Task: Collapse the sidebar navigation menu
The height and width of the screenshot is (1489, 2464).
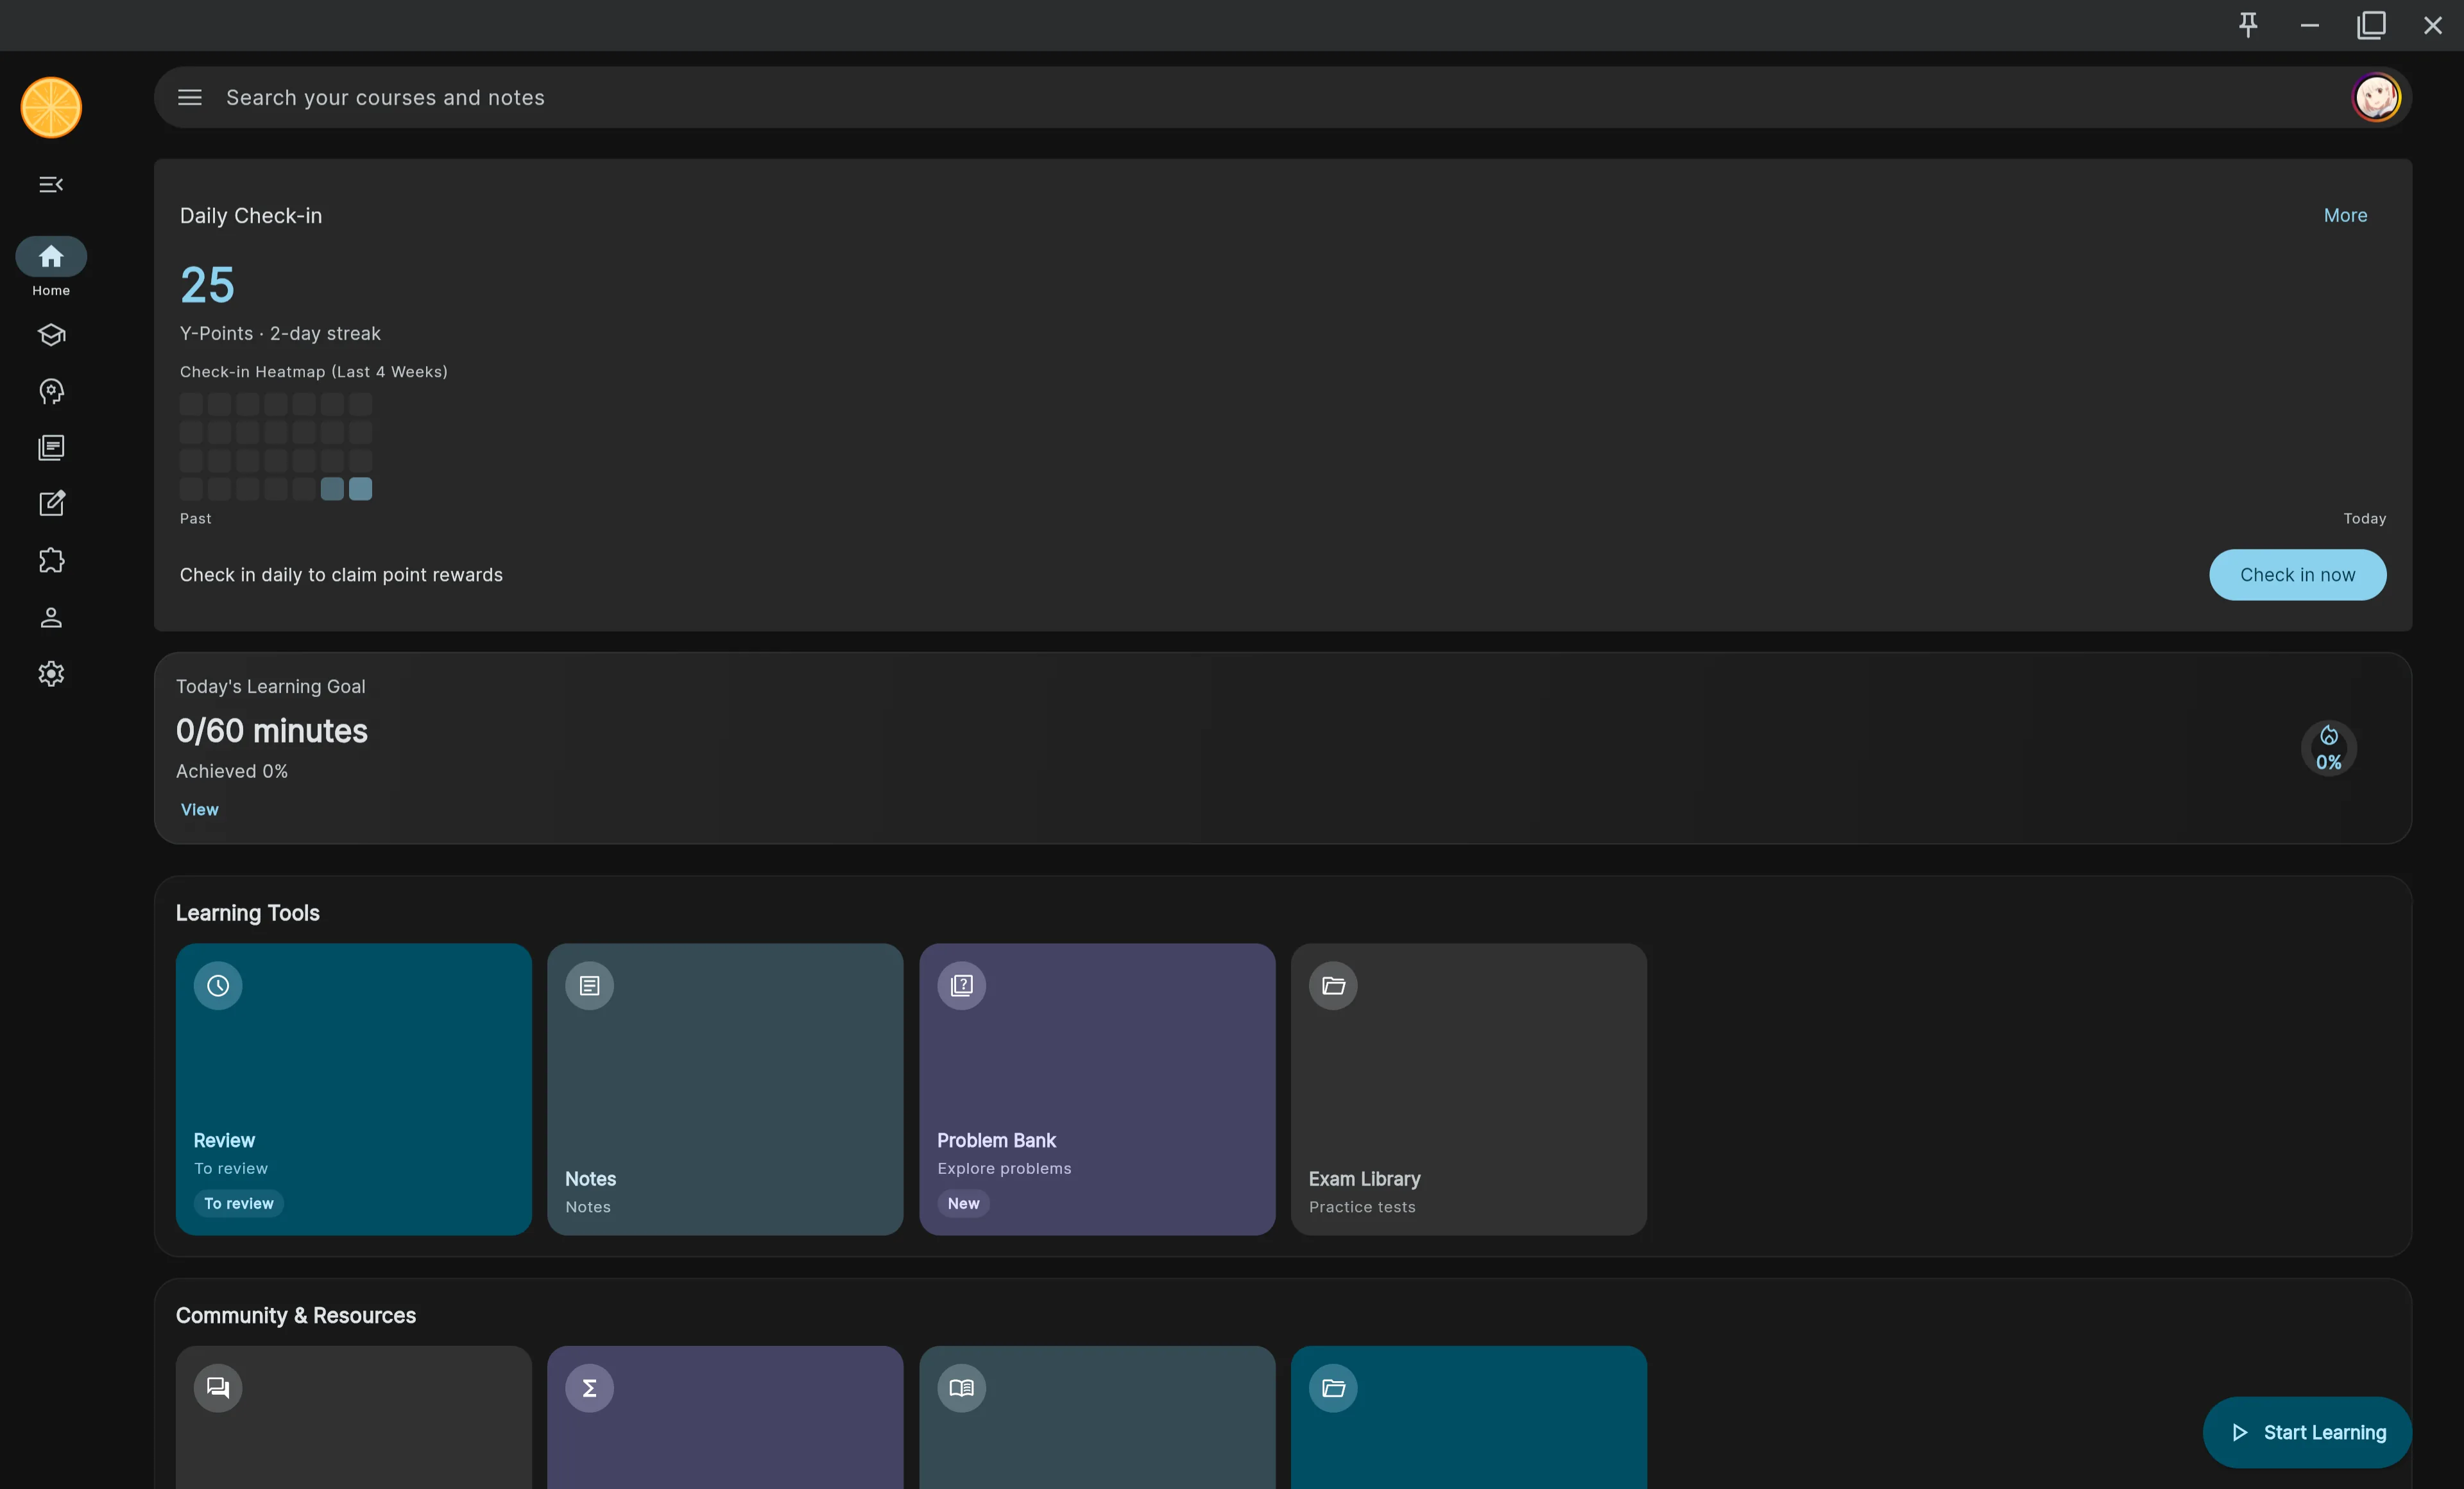Action: [x=51, y=184]
